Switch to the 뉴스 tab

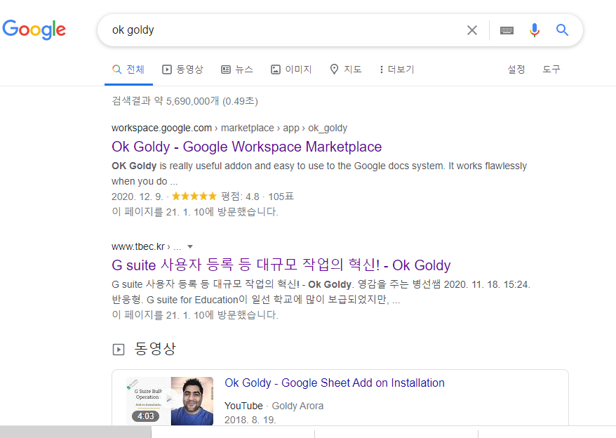click(237, 69)
